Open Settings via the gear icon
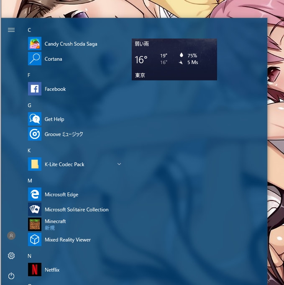This screenshot has height=285, width=284. (11, 256)
